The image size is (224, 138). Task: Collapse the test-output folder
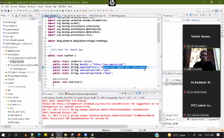tap(4, 97)
